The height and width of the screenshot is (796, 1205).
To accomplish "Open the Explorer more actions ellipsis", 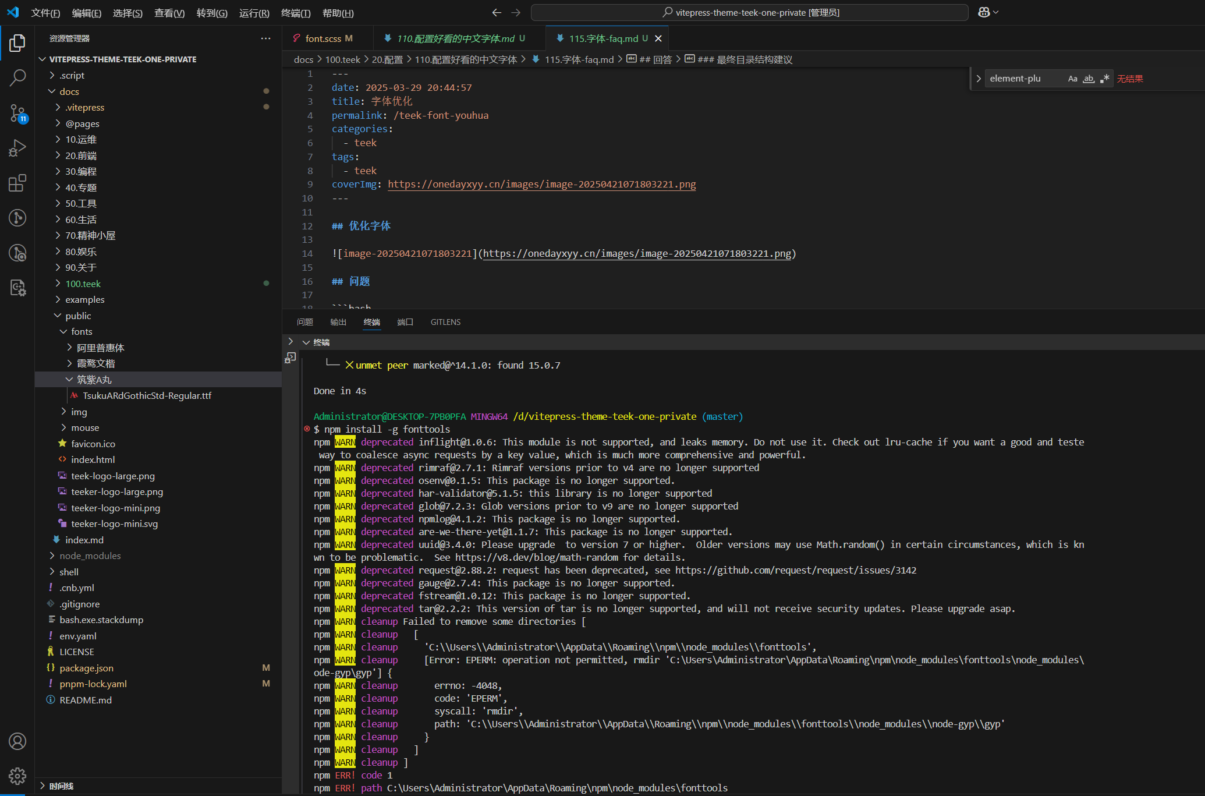I will (x=265, y=38).
